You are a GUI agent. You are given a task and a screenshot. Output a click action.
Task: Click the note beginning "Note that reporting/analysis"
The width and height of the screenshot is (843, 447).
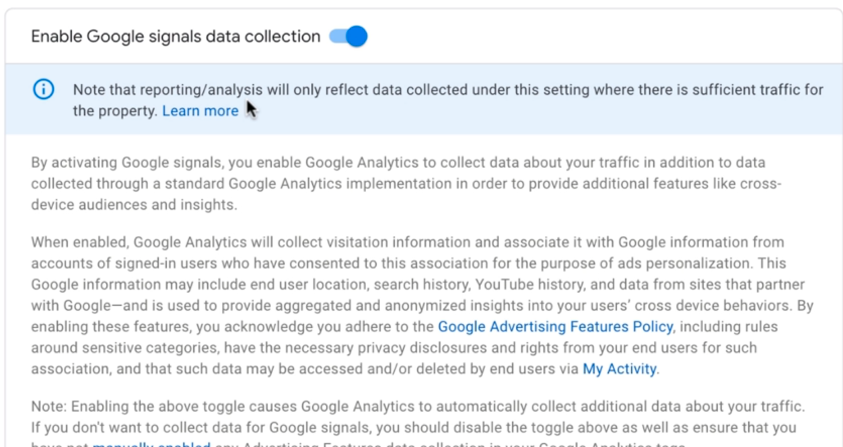448,100
